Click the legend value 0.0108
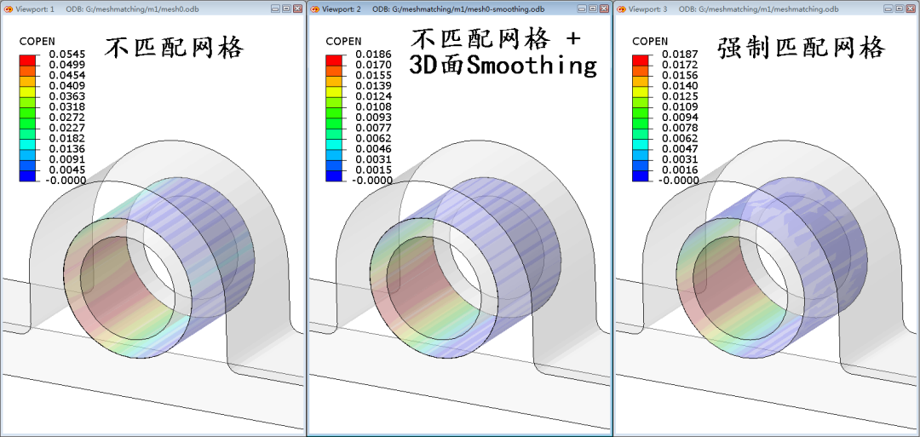Image resolution: width=920 pixels, height=437 pixels. click(372, 106)
